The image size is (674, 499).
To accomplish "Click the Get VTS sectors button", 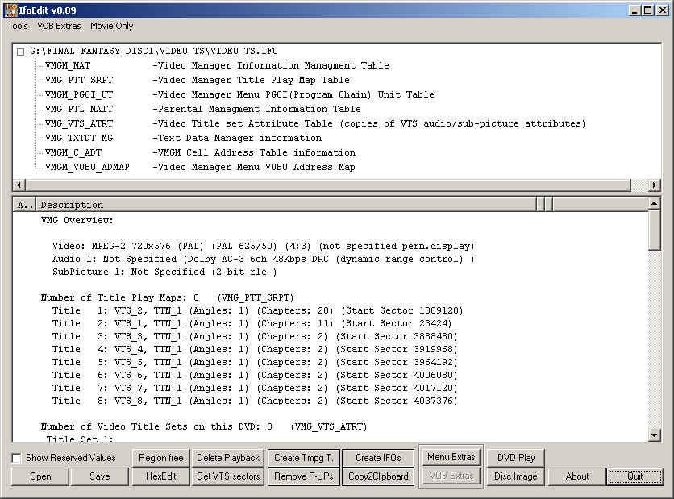I will 228,476.
